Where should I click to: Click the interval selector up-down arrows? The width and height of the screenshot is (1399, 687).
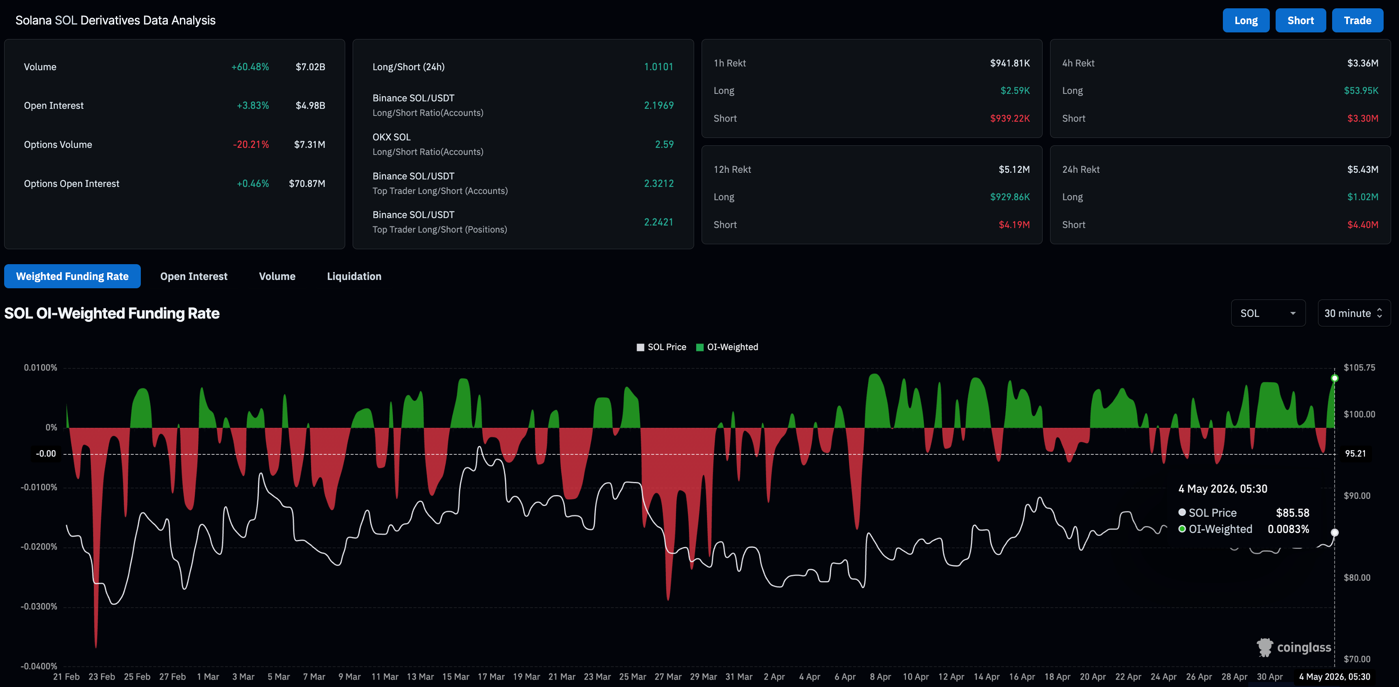(1379, 313)
